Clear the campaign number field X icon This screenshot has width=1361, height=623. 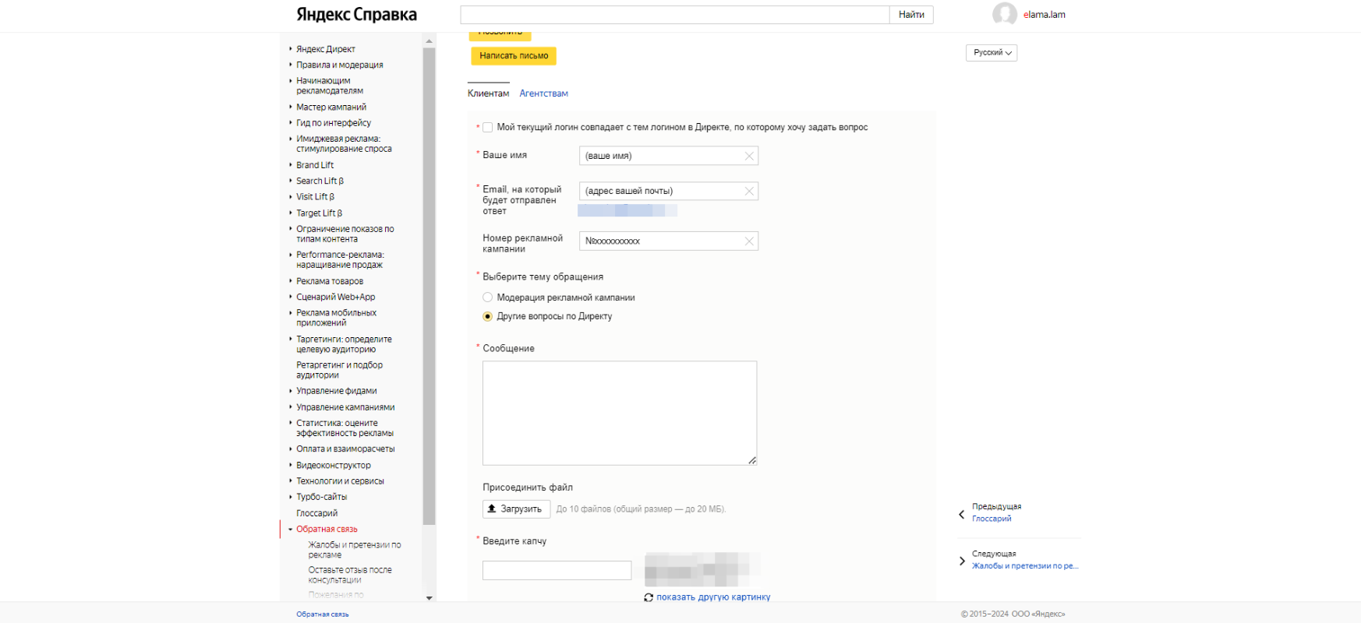(749, 241)
